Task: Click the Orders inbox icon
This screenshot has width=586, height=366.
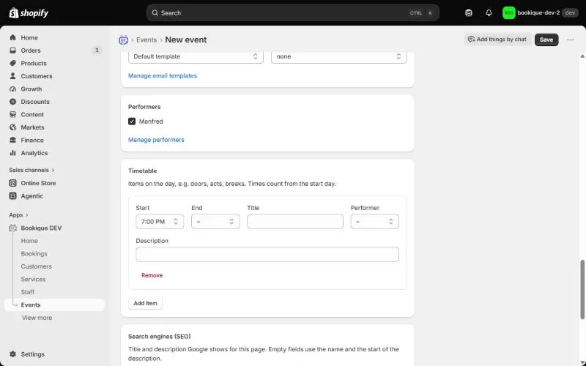Action: point(13,51)
